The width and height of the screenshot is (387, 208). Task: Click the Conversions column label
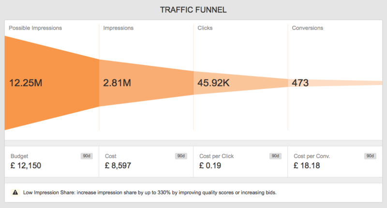point(308,28)
